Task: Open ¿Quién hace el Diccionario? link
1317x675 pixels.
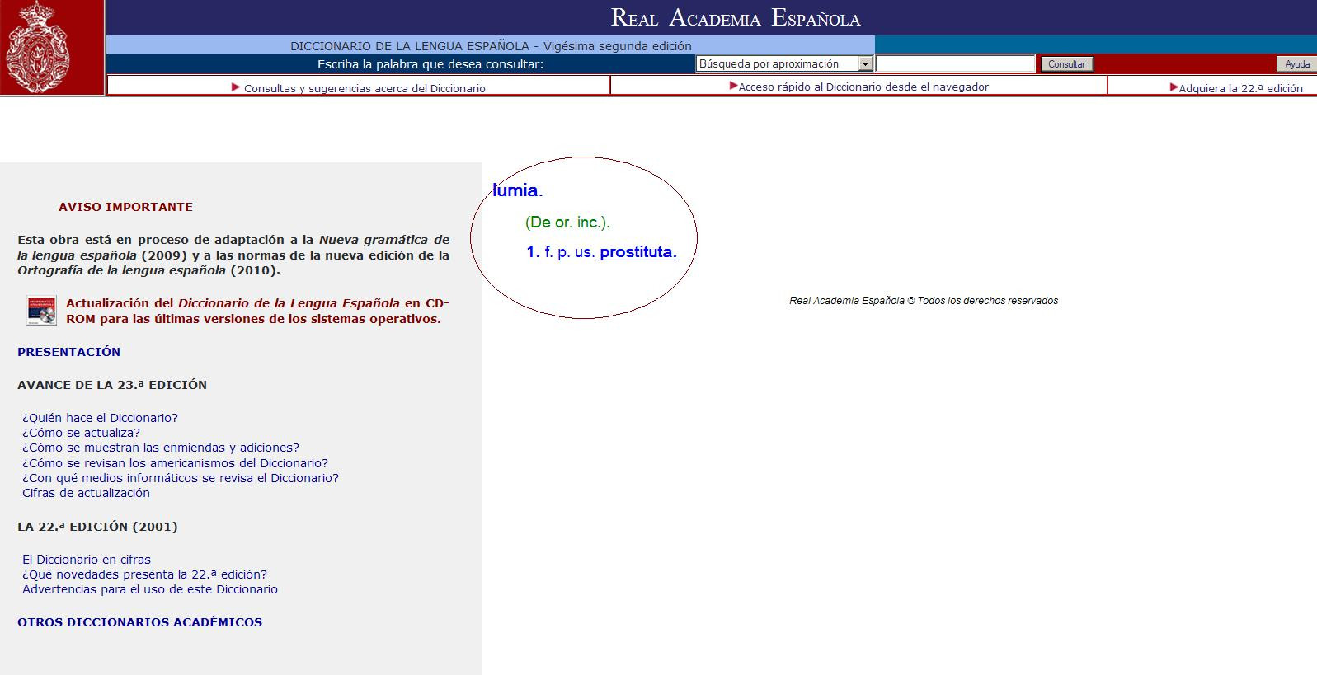Action: pos(100,418)
